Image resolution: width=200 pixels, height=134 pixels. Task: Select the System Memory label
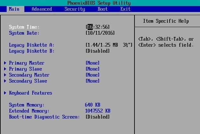coord(27,105)
